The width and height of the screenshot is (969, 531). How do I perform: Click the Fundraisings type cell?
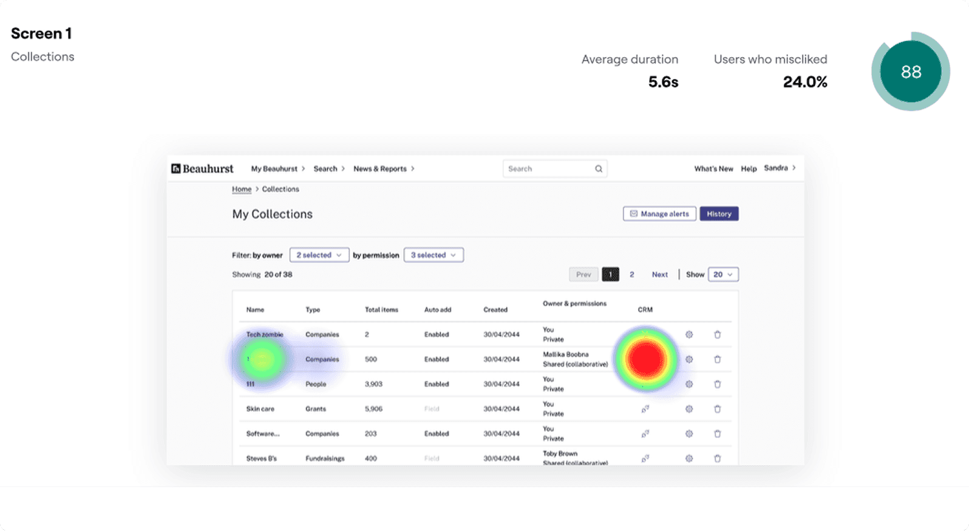325,459
